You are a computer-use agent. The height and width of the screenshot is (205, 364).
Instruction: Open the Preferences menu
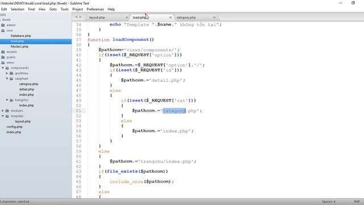95,9
